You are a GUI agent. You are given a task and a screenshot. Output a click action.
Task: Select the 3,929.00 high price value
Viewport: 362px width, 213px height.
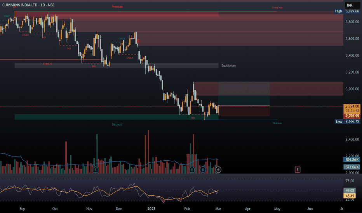(x=352, y=11)
